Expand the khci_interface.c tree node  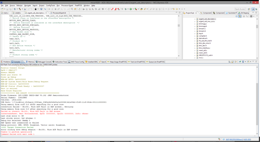coord(195,48)
